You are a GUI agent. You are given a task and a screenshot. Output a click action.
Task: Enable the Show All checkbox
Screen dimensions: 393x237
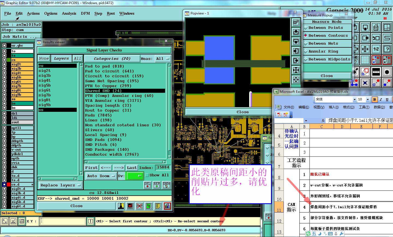(147, 175)
